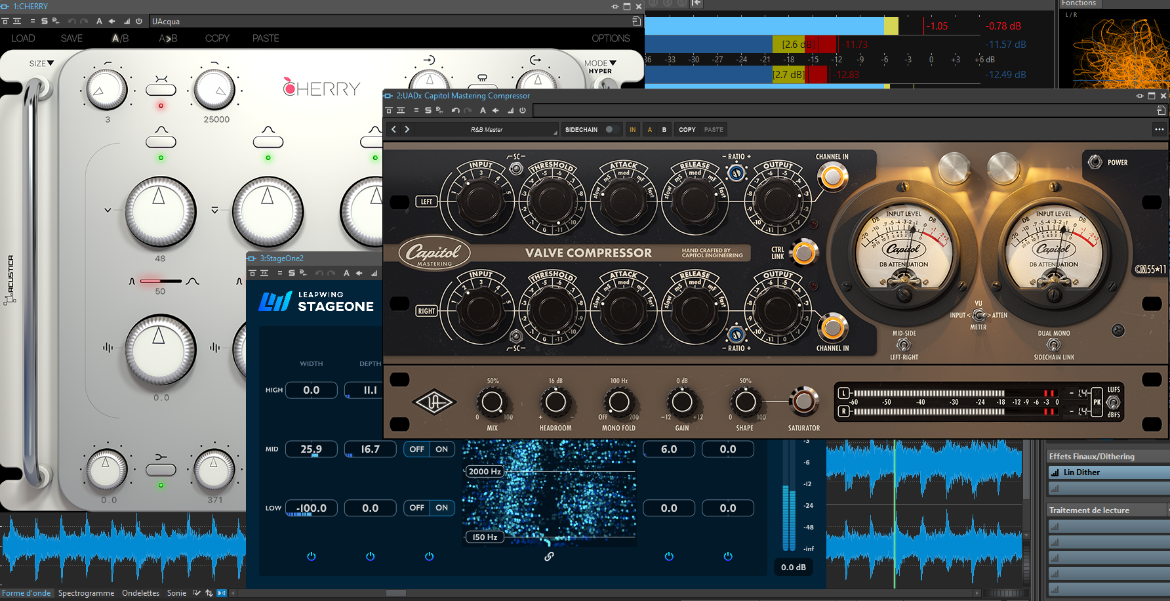The height and width of the screenshot is (601, 1170).
Task: Click COPY in the Capitol Compressor header
Action: [687, 129]
